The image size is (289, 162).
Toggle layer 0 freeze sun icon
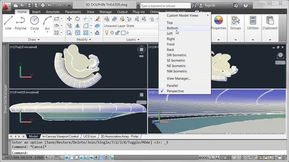[112, 33]
